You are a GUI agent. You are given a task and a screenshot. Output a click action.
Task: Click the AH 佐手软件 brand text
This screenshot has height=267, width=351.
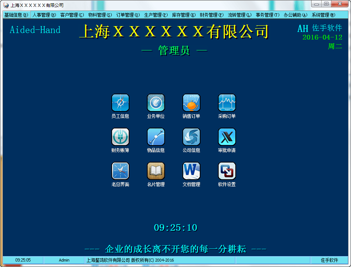[320, 28]
